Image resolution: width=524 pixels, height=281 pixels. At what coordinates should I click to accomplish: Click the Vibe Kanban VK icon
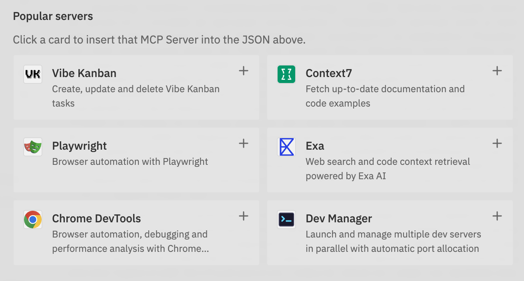(32, 74)
